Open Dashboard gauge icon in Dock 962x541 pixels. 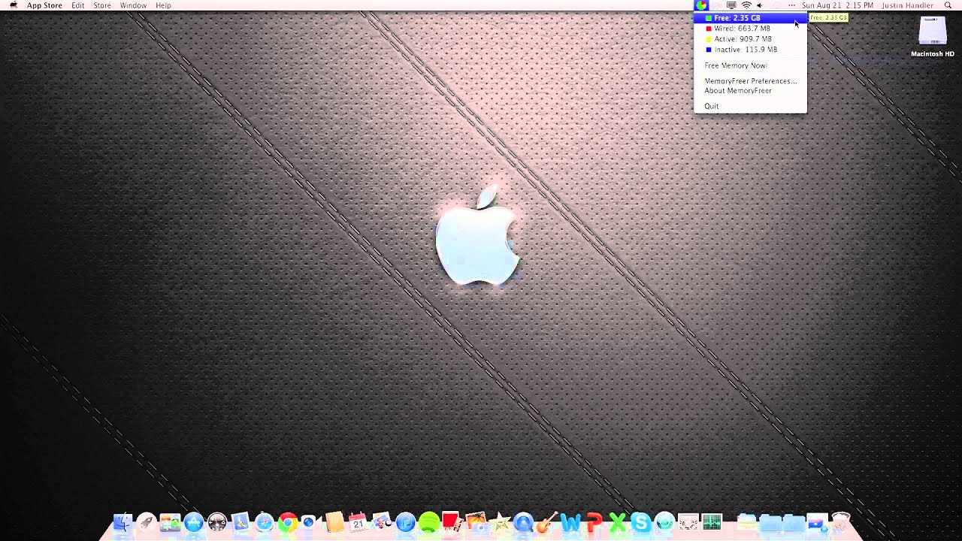pos(217,522)
